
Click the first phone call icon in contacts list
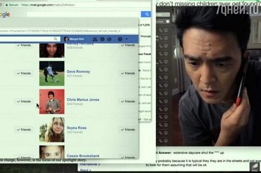(160, 30)
